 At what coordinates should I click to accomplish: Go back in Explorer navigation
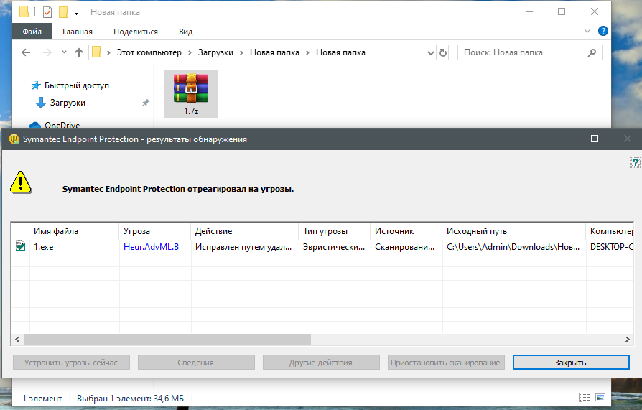26,52
